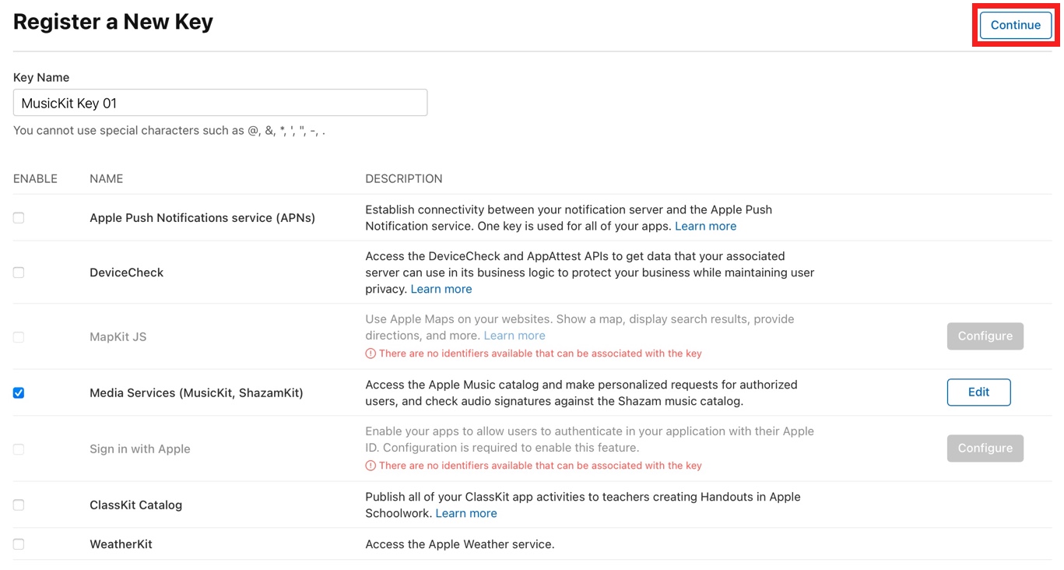Click 'Media Services (MusicKit, ShazamKit)' name
This screenshot has height=570, width=1064.
(x=196, y=393)
